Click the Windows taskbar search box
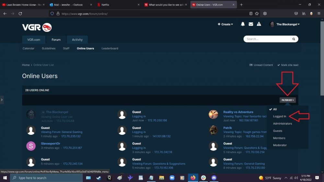Image resolution: width=324 pixels, height=182 pixels. tap(46, 178)
